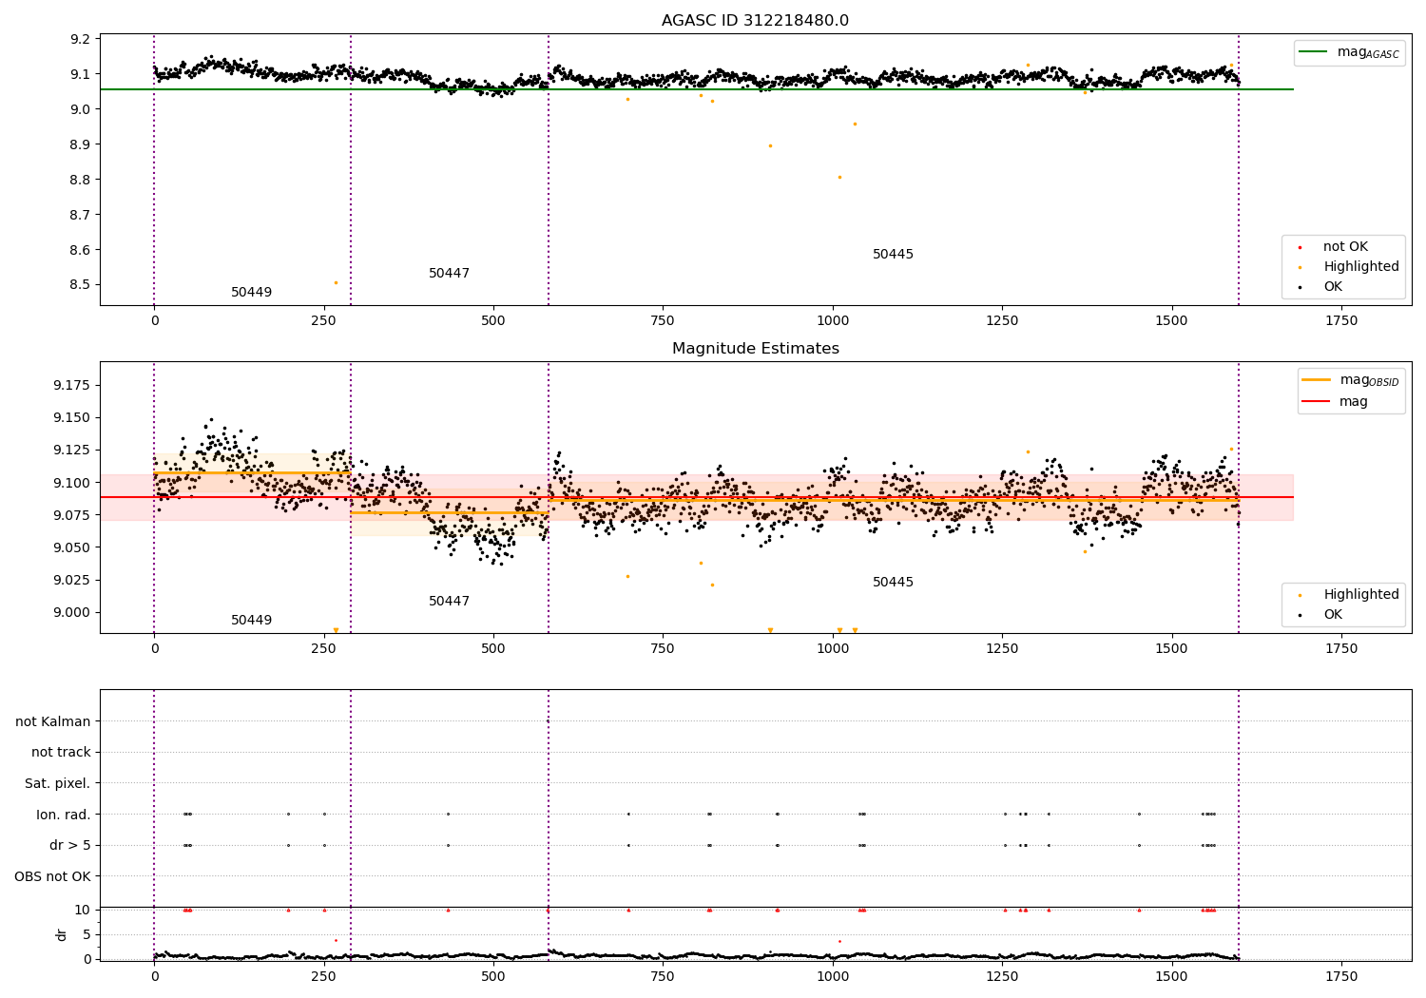The height and width of the screenshot is (998, 1426).
Task: Click the 5 tick on the dr axis
Action: coord(87,934)
